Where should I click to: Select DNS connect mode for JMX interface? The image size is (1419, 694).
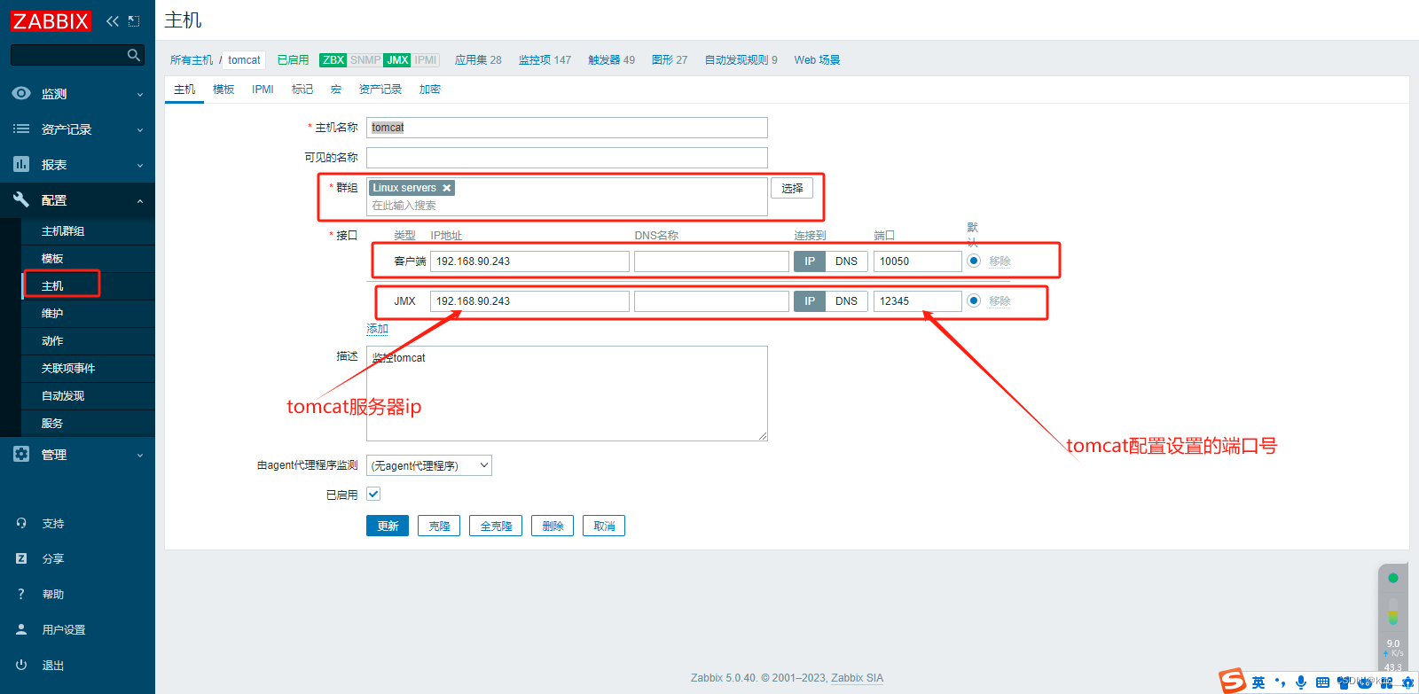[x=846, y=301]
